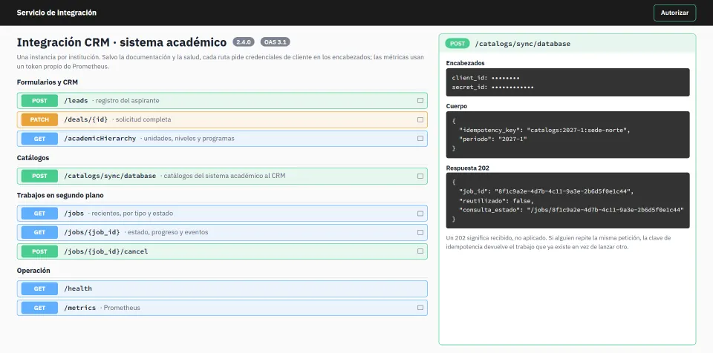This screenshot has height=353, width=713.
Task: Tick the square box on the /jobs/{job_id} row
Action: (x=420, y=233)
